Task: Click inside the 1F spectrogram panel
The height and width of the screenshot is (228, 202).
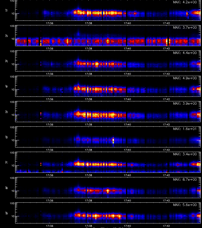Action: 108,10
